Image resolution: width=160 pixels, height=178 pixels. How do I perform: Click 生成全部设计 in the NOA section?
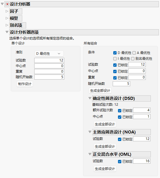click(x=105, y=147)
